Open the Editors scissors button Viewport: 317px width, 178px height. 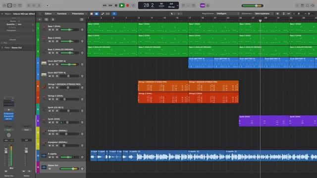point(39,5)
